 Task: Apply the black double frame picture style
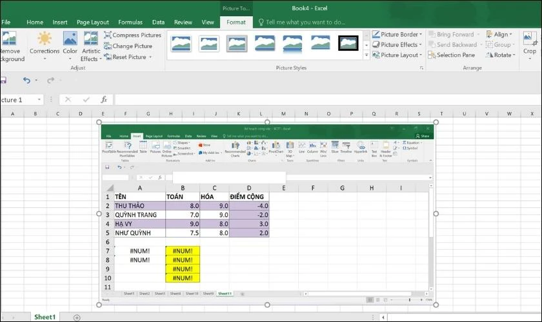point(348,43)
